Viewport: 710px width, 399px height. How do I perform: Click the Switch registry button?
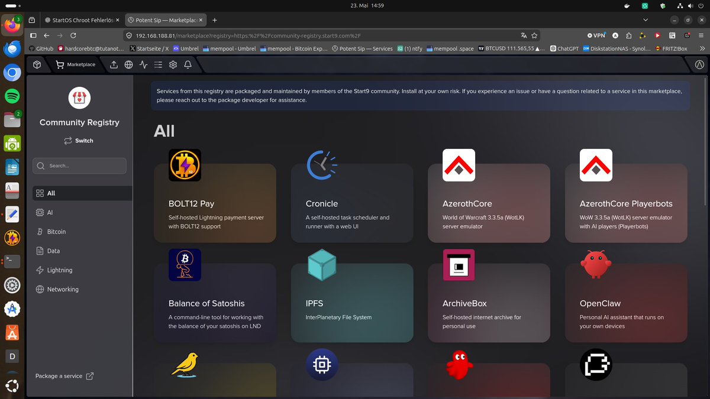click(x=79, y=141)
